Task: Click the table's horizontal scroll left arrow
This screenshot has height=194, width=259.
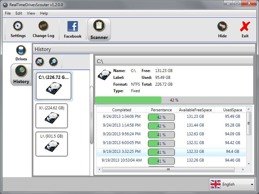Action: (x=99, y=169)
